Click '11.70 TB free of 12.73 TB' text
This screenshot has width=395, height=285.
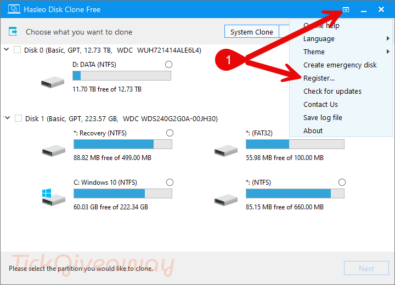(107, 89)
